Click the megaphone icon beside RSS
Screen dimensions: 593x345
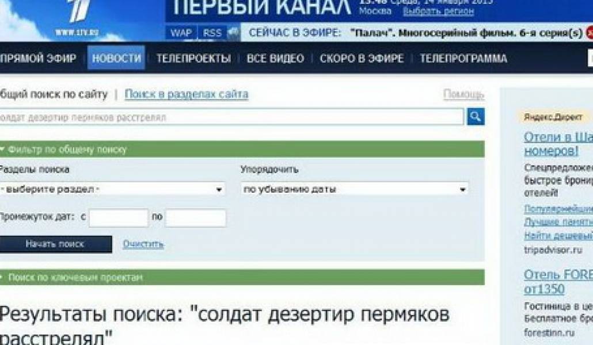point(234,33)
